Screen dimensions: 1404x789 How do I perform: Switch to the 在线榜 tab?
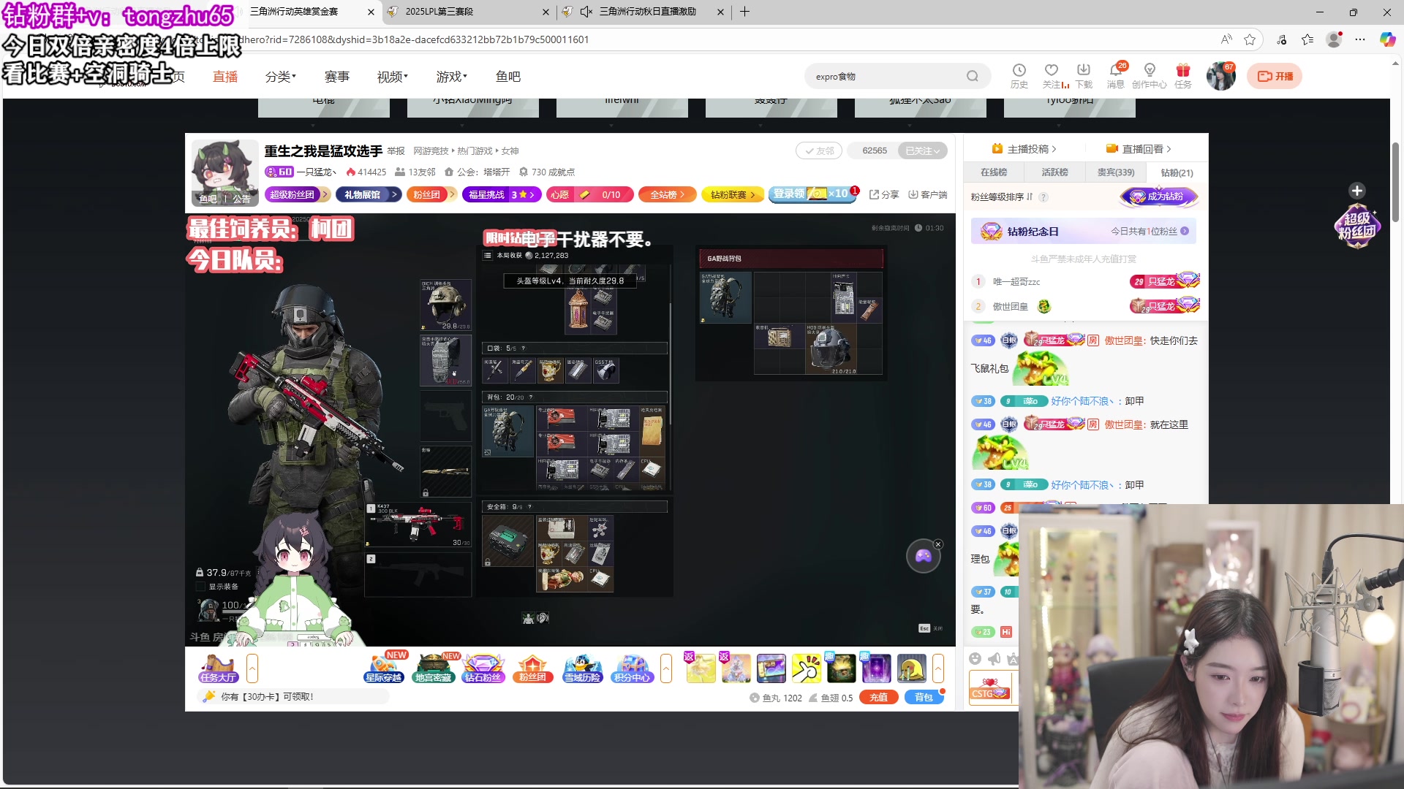(994, 172)
